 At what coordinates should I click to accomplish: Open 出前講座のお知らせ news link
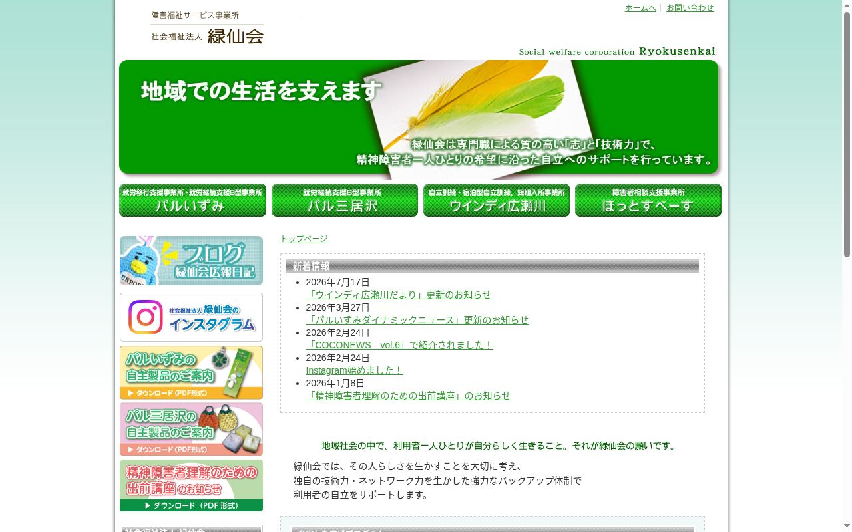click(x=408, y=396)
